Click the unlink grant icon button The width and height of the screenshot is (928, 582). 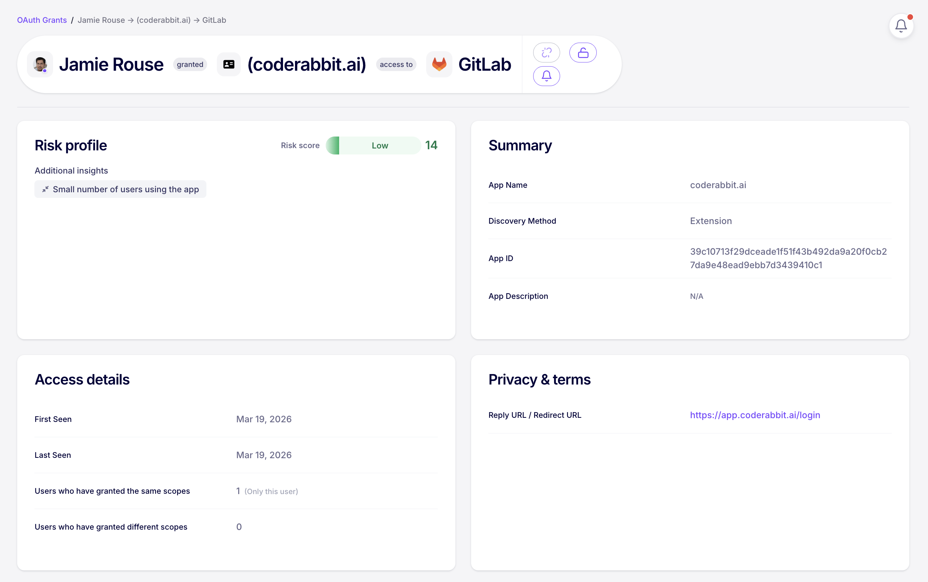[x=546, y=53]
